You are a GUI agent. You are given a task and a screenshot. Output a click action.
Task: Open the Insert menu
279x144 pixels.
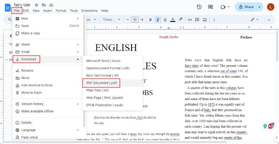47,11
